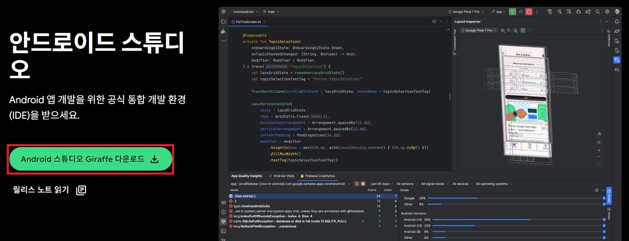This screenshot has height=241, width=629.
Task: Open the All operating systems dropdown
Action: tap(494, 184)
